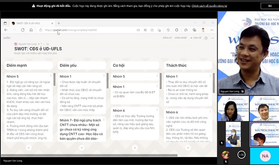Show the +36 additional participants
This screenshot has height=165, width=279.
(x=241, y=155)
